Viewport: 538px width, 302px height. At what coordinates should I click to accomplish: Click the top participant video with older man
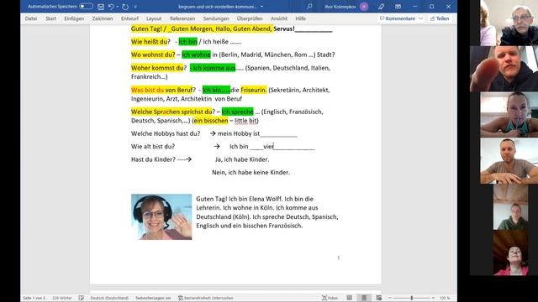coord(509,23)
